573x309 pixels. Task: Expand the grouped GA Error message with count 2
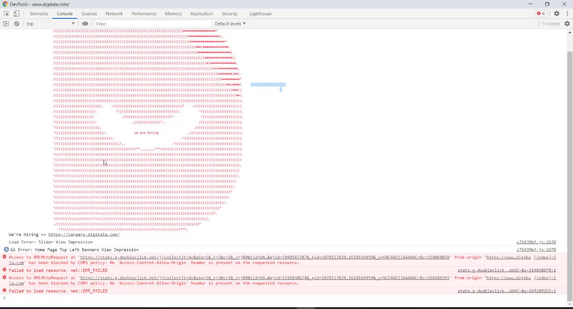pyautogui.click(x=6, y=249)
